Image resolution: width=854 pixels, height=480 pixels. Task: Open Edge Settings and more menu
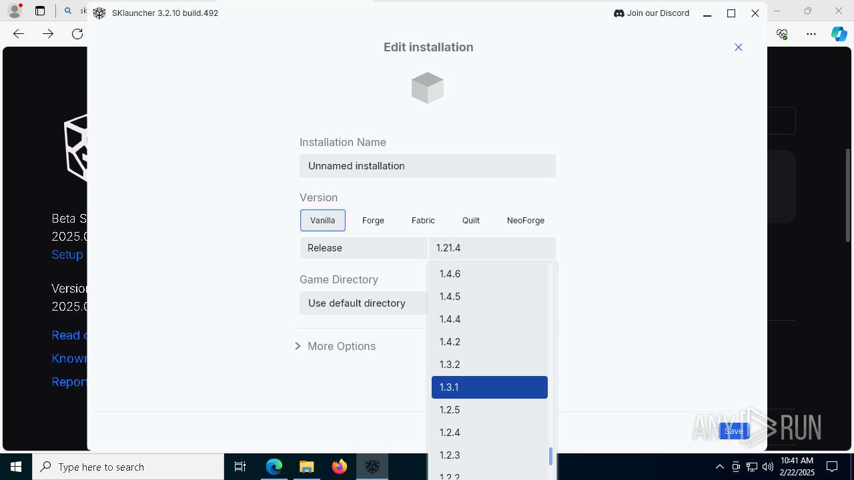[x=811, y=34]
